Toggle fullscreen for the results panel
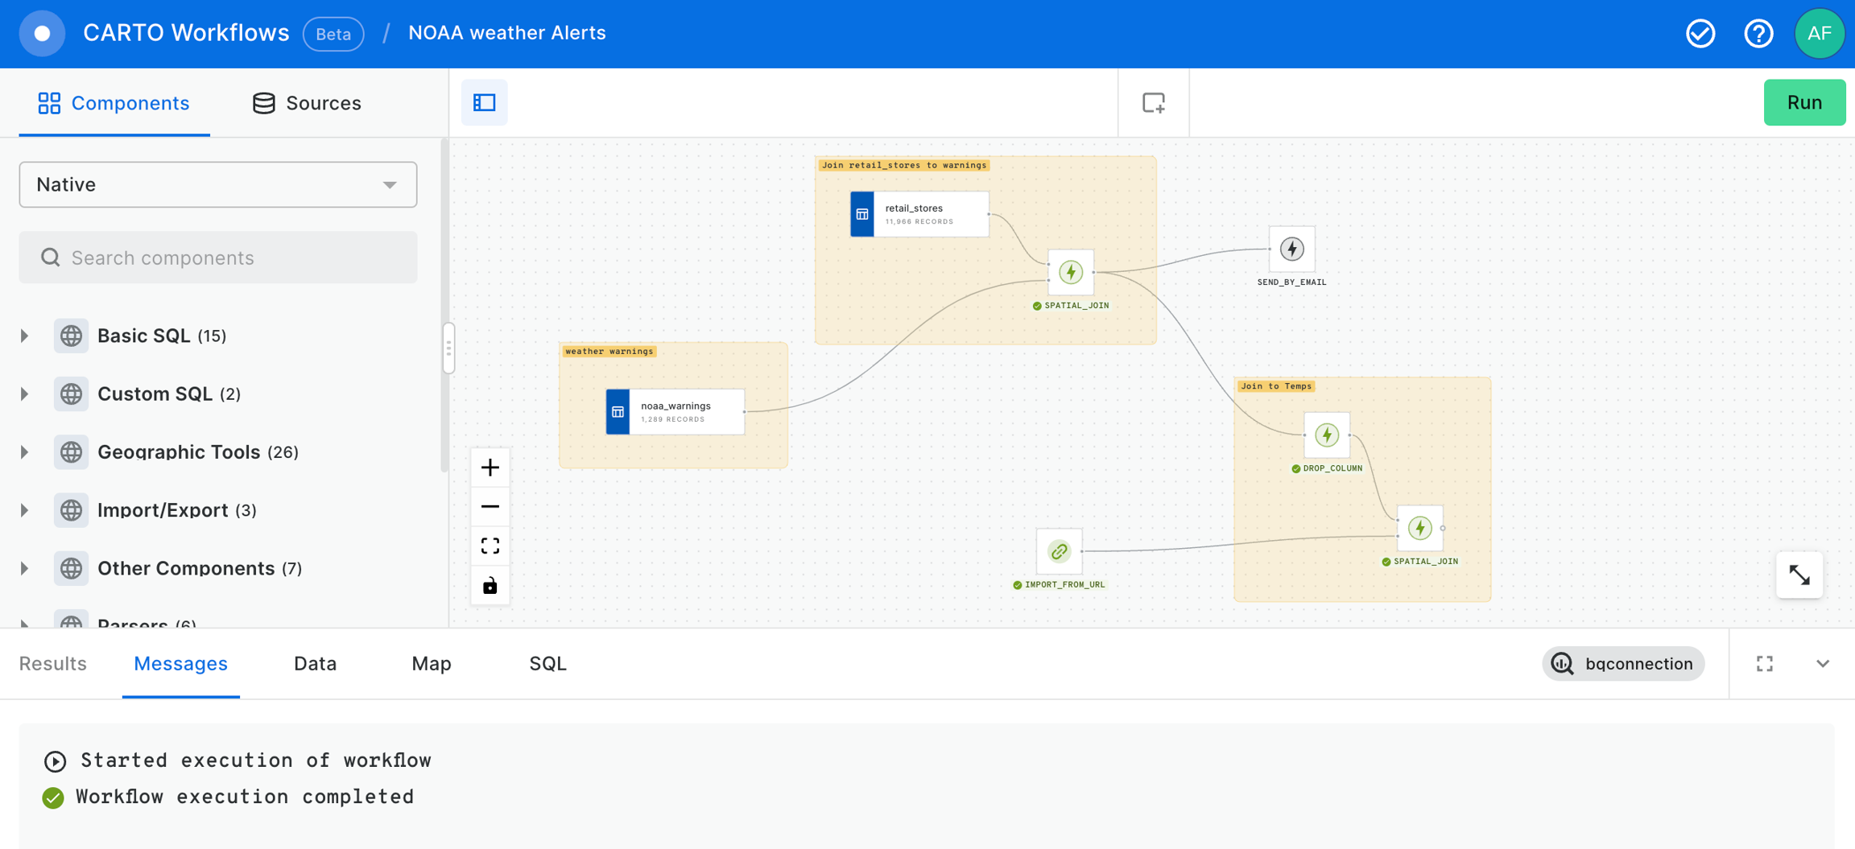1855x849 pixels. 1765,664
